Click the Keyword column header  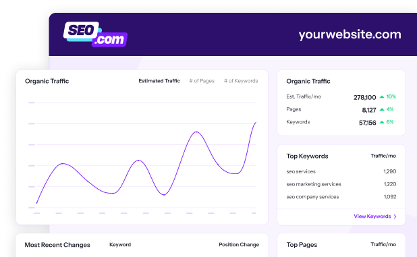[x=120, y=245]
